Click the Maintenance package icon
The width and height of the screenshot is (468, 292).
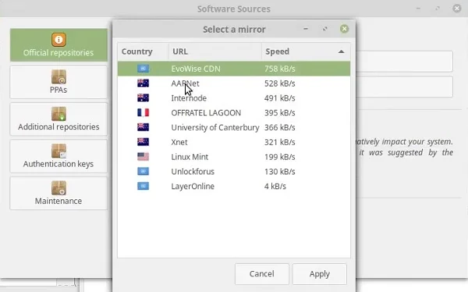(58, 188)
